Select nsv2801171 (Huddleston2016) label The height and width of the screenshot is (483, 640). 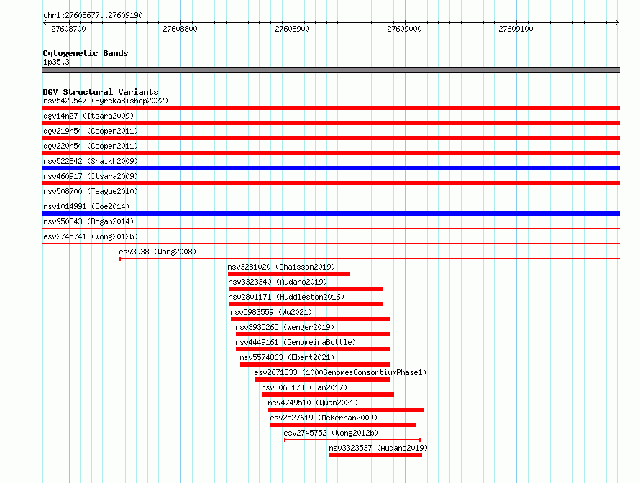pyautogui.click(x=286, y=297)
